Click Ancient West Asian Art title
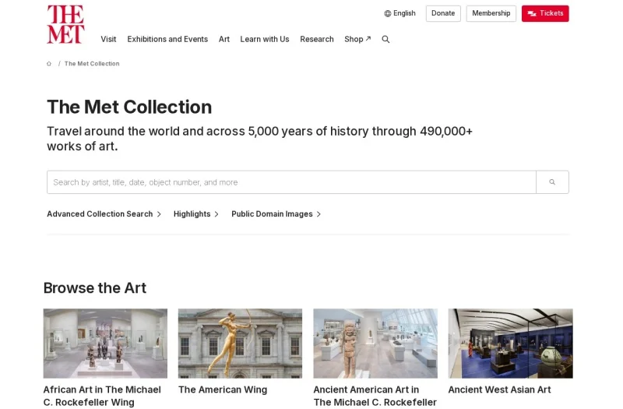623x409 pixels. (499, 390)
